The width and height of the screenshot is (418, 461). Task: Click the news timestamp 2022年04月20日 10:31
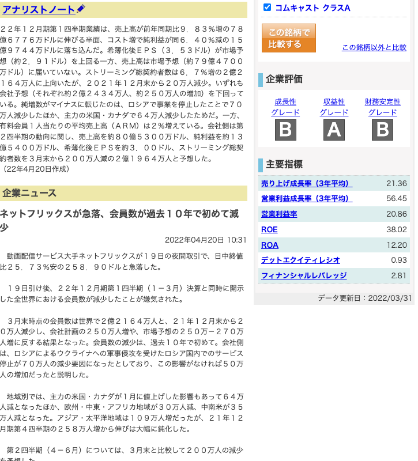205,240
